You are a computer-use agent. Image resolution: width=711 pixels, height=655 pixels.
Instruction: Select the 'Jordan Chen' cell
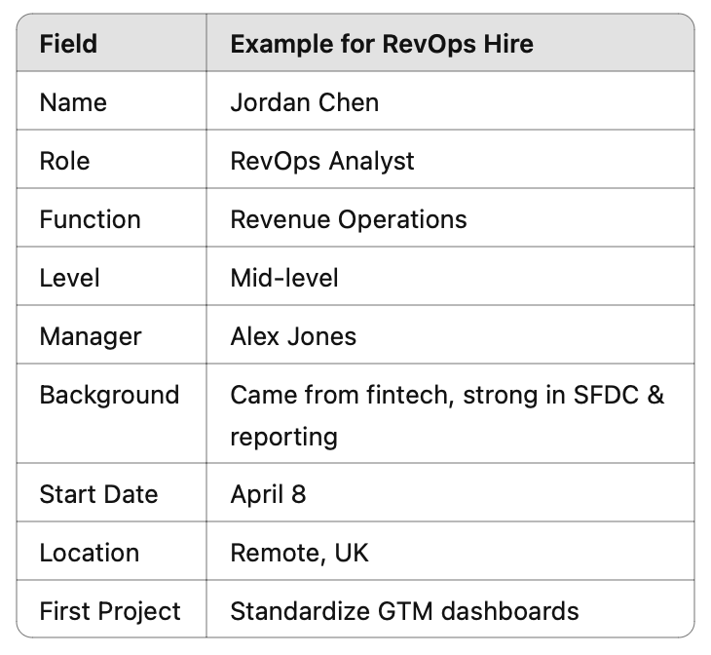450,100
